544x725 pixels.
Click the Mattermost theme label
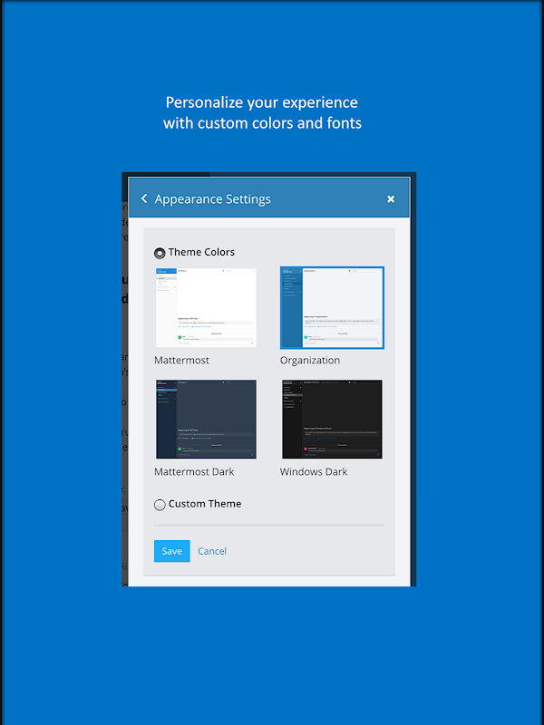(182, 360)
